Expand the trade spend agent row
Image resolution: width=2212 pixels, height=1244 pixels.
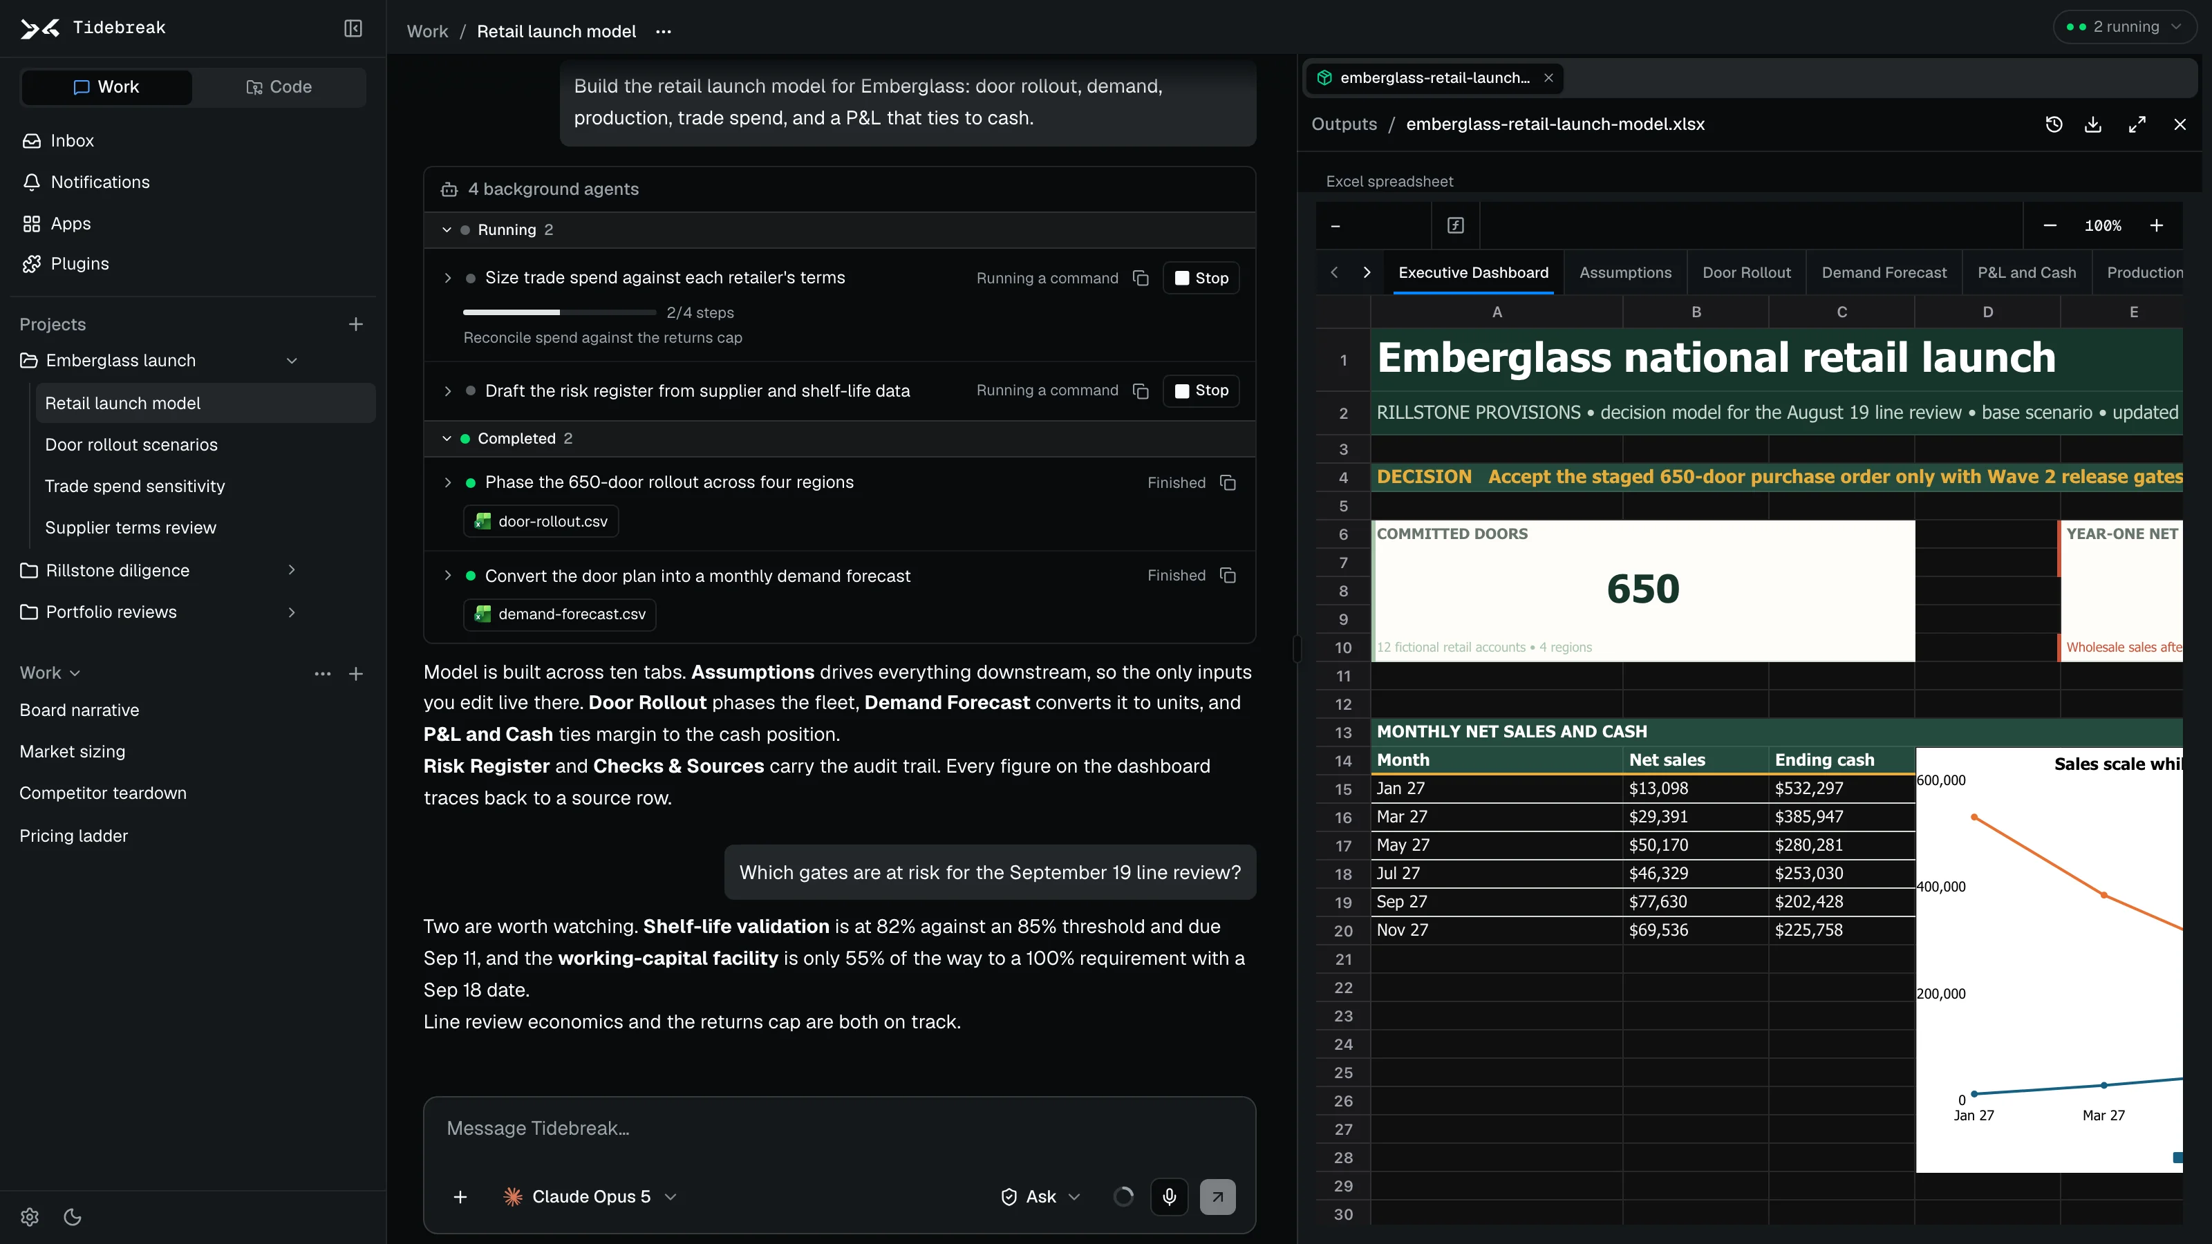coord(447,278)
